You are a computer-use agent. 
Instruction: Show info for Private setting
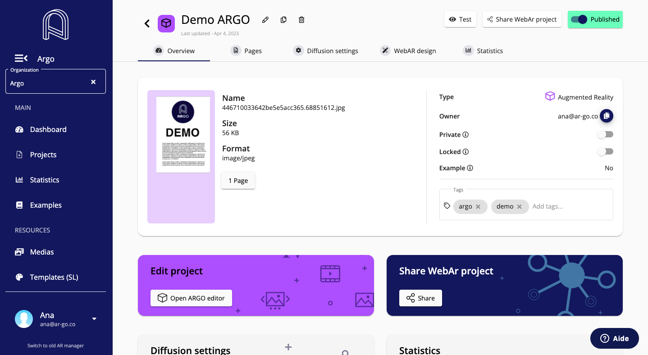point(465,135)
